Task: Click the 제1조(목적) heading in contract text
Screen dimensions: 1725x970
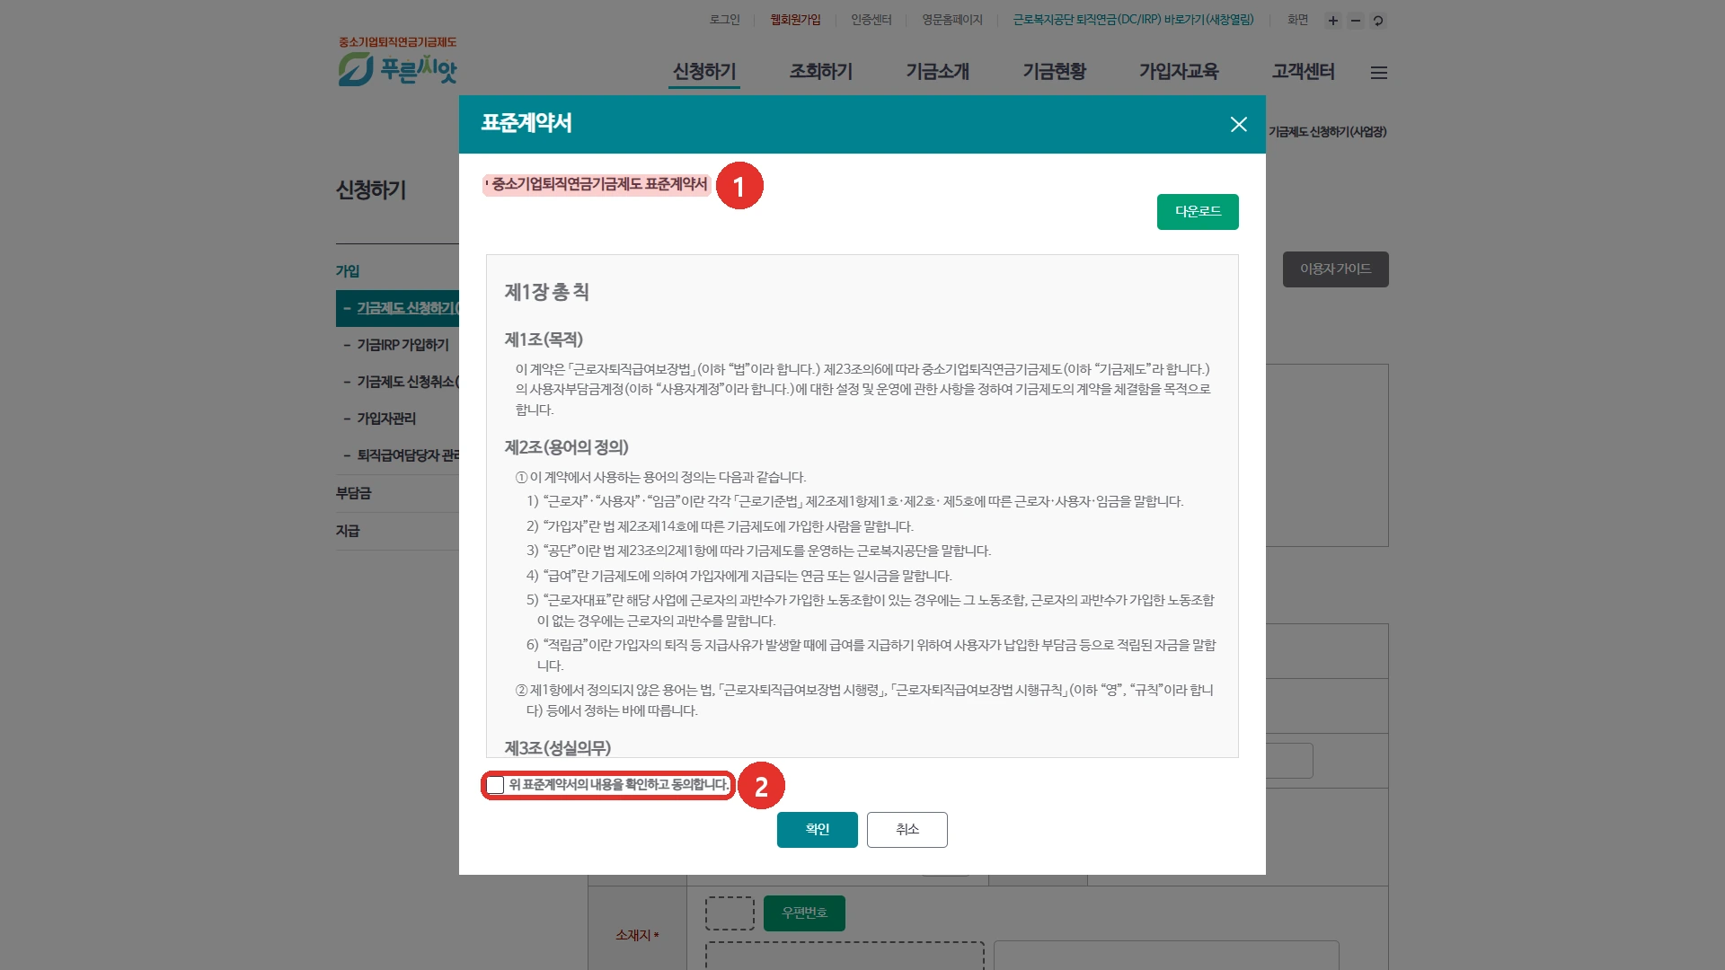Action: (x=544, y=339)
